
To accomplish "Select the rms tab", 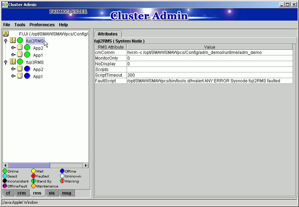I will coord(37,193).
